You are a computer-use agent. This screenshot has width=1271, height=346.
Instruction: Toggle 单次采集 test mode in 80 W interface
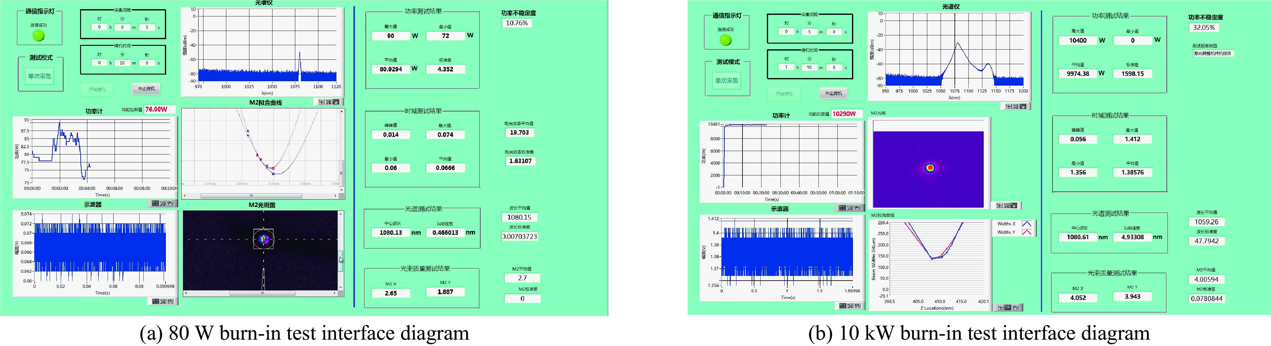[40, 76]
